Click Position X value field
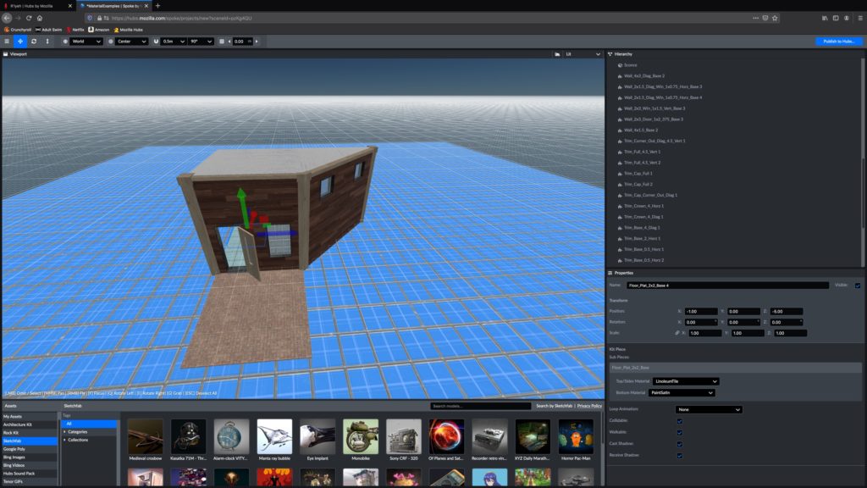The image size is (867, 488). tap(701, 312)
